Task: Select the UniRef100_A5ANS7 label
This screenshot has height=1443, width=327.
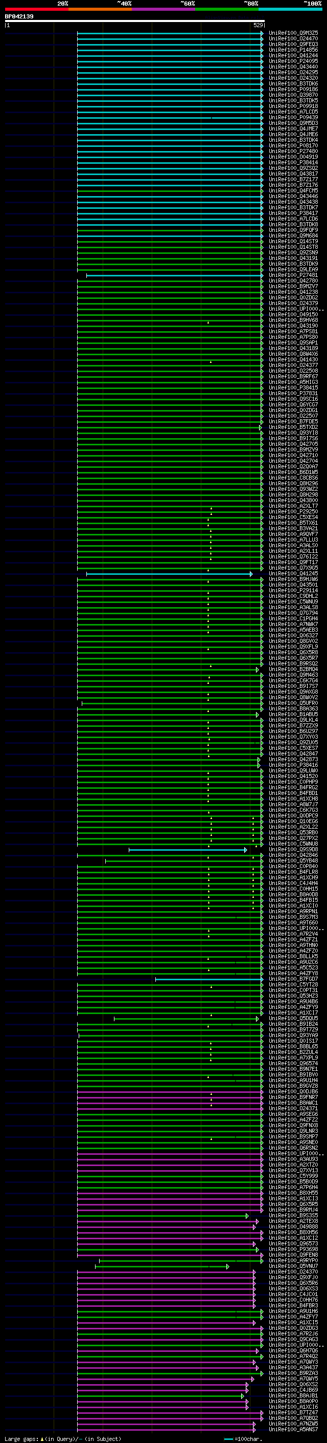Action: (x=293, y=1430)
